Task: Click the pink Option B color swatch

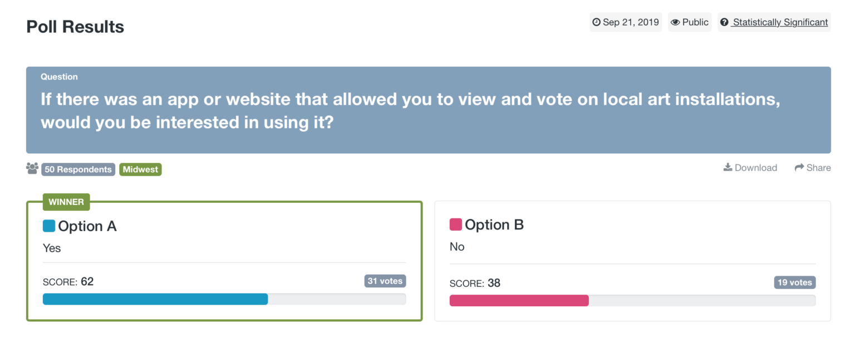Action: [456, 225]
